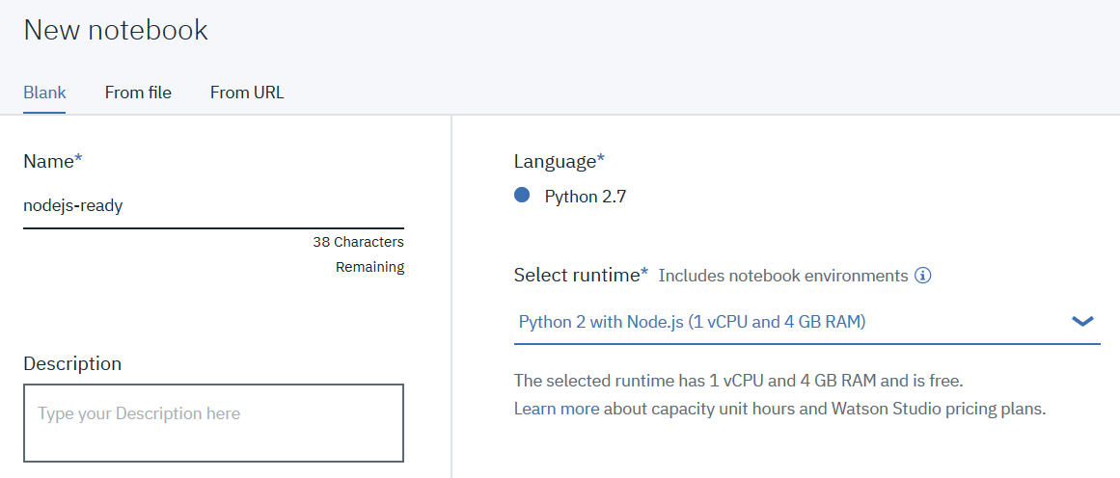Click the New notebook heading
Viewport: 1120px width, 478px height.
[116, 30]
